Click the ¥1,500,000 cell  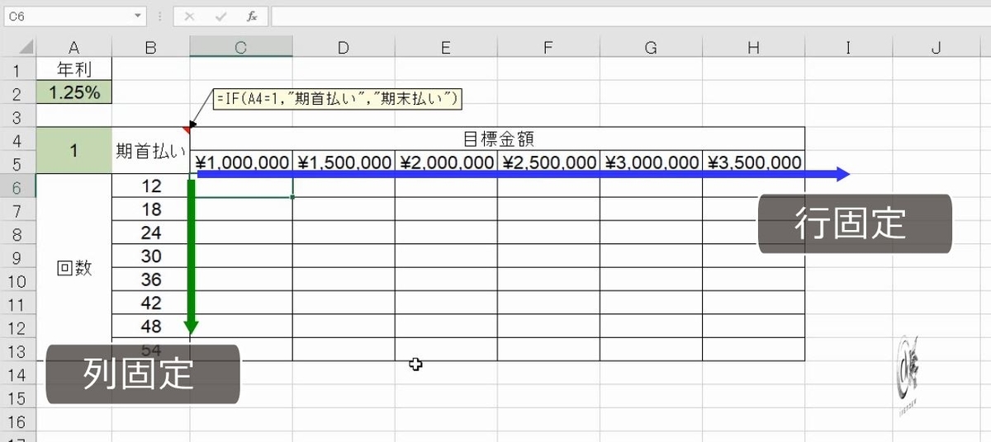[x=344, y=162]
